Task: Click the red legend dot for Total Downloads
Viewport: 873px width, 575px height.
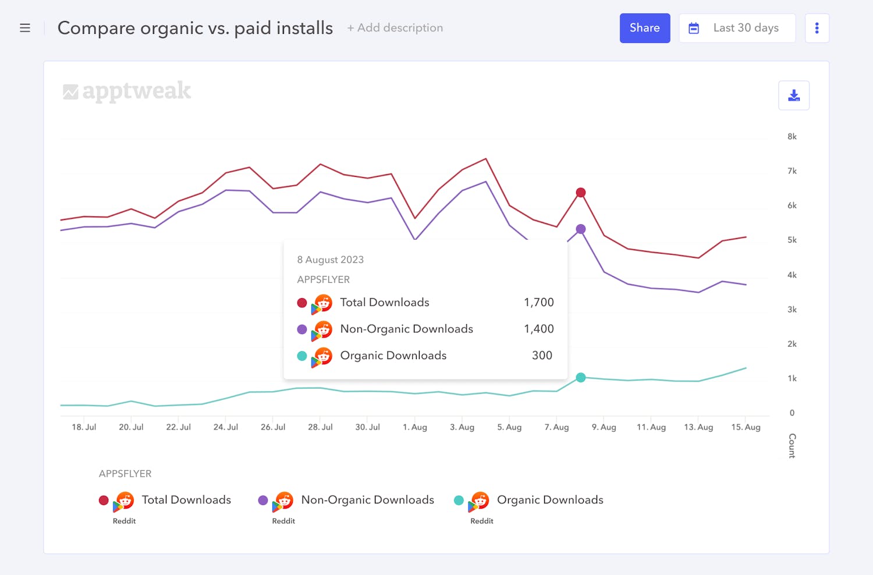Action: tap(104, 501)
